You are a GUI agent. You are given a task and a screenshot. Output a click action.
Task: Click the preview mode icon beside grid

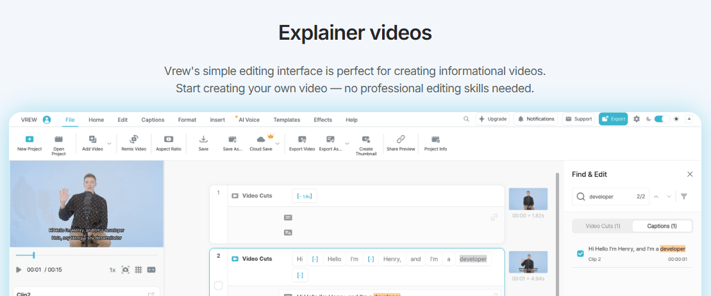coord(151,270)
